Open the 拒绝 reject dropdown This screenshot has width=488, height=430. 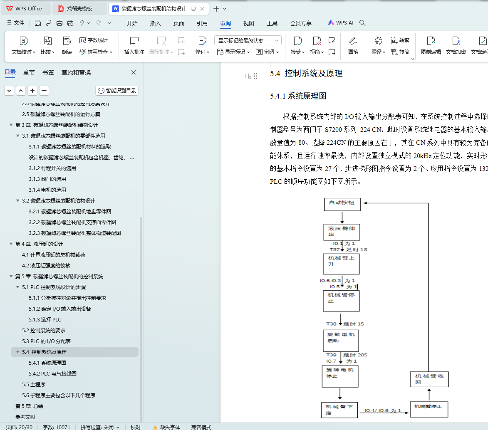[317, 45]
